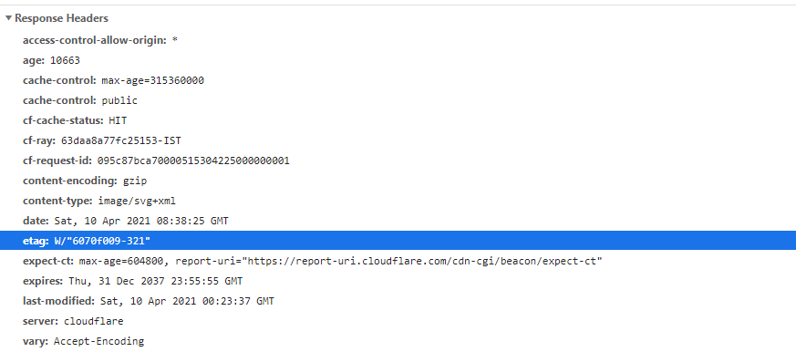Click the cache-control max-age=315360000 value
The width and height of the screenshot is (796, 352).
click(153, 80)
